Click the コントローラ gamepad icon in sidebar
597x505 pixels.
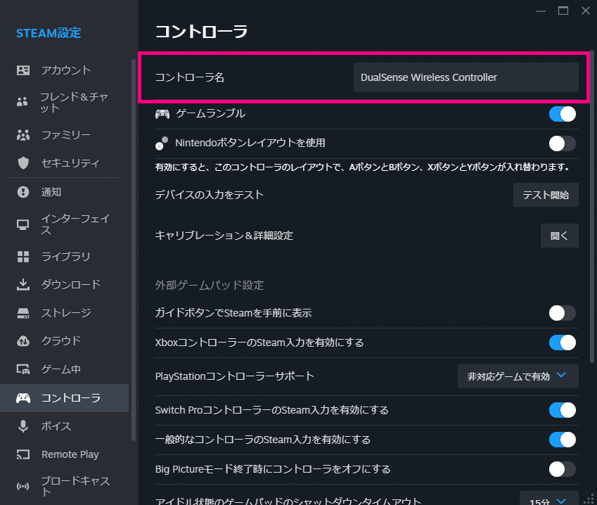[23, 398]
